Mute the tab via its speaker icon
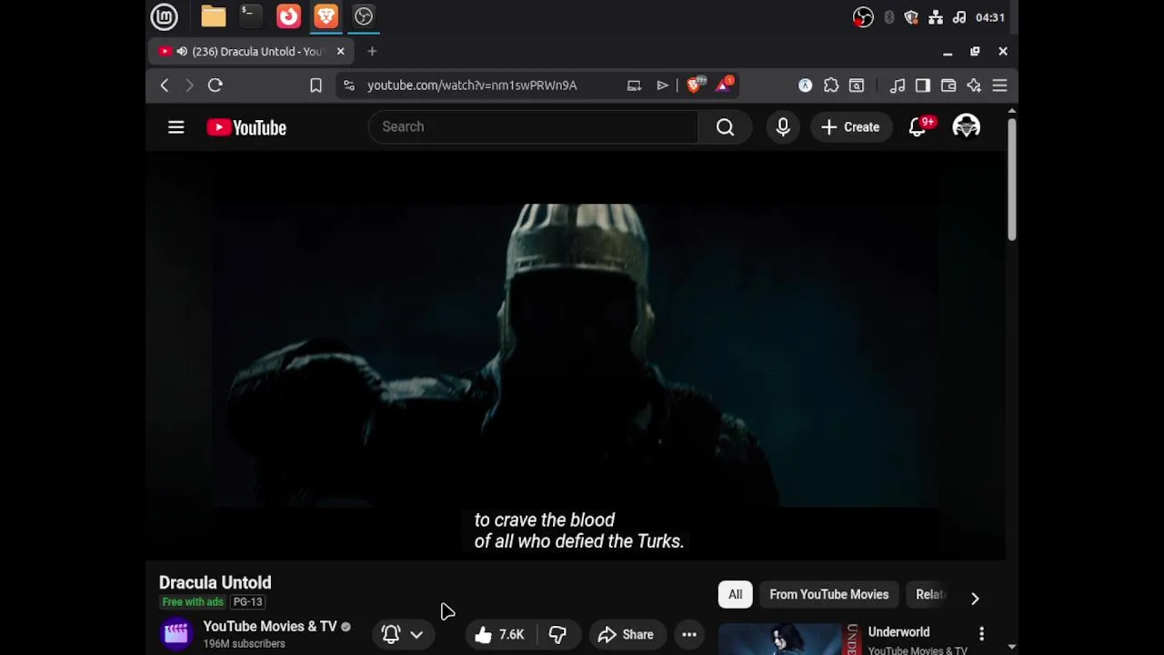This screenshot has width=1164, height=655. click(x=182, y=52)
